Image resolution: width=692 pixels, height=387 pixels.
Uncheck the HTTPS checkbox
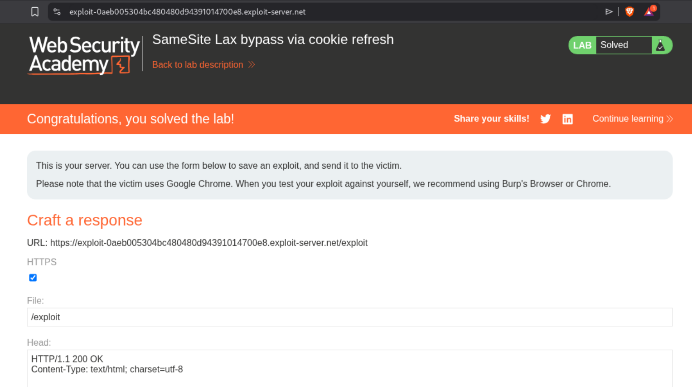[33, 278]
